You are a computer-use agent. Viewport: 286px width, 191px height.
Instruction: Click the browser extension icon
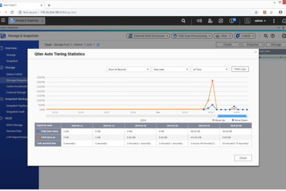click(264, 12)
